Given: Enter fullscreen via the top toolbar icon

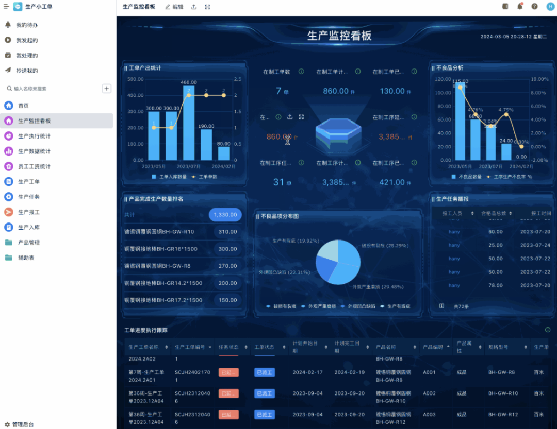Looking at the screenshot, I should 207,7.
